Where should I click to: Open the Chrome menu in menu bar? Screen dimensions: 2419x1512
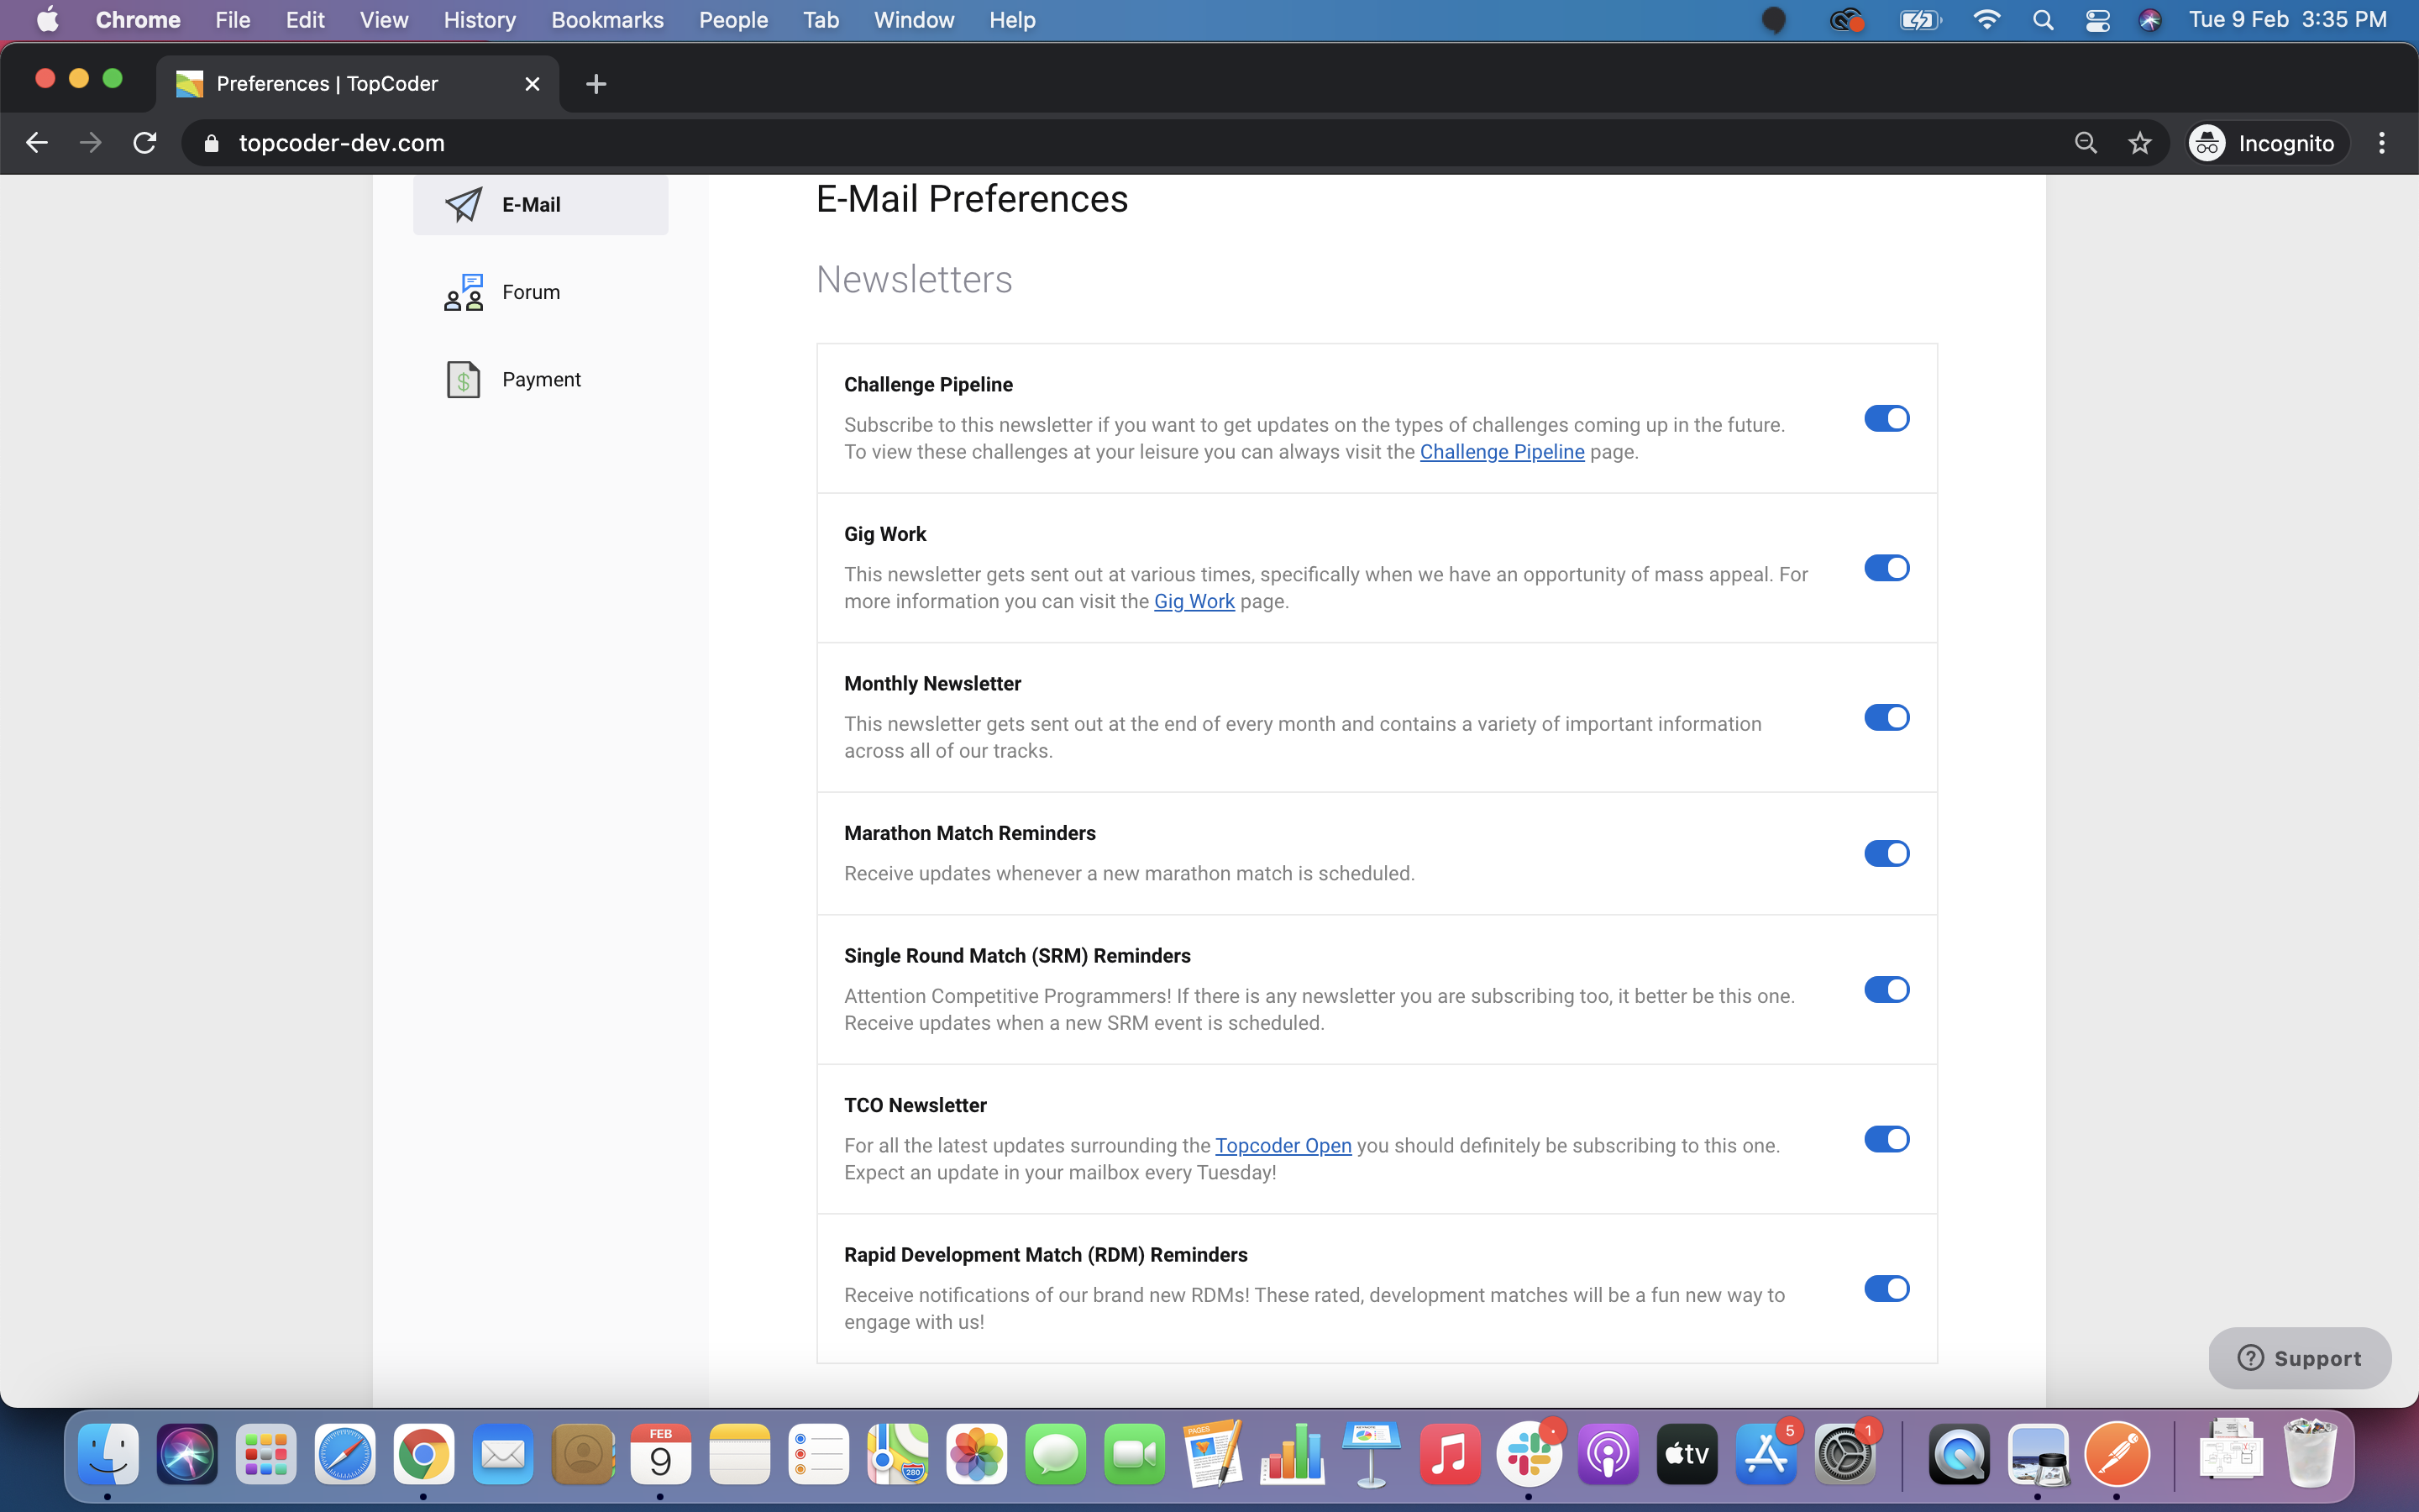tap(138, 20)
